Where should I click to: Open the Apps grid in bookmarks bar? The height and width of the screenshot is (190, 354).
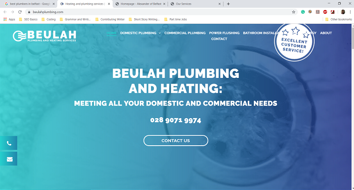pos(9,20)
